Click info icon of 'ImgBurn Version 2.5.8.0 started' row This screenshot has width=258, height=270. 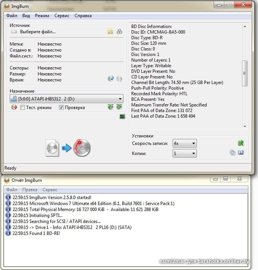tap(8, 197)
